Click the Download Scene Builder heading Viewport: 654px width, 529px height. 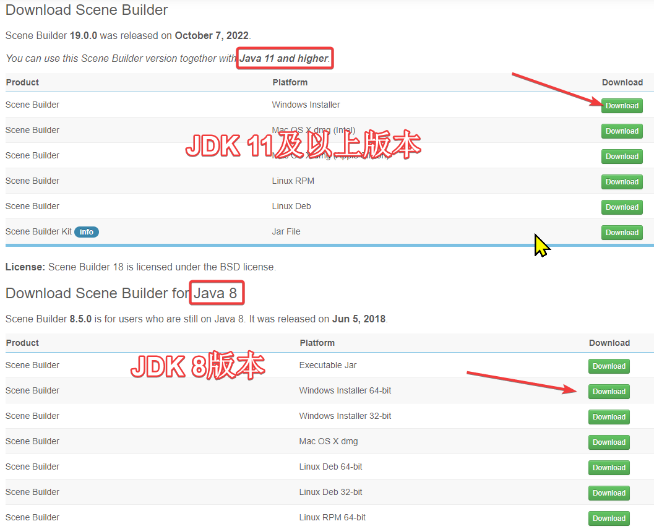[86, 10]
